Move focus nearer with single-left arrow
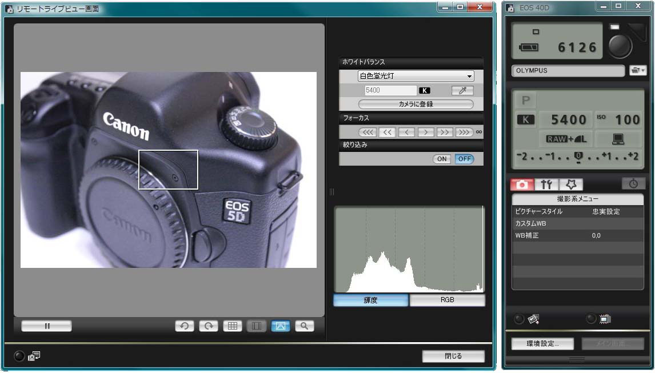This screenshot has height=373, width=655. tap(406, 132)
